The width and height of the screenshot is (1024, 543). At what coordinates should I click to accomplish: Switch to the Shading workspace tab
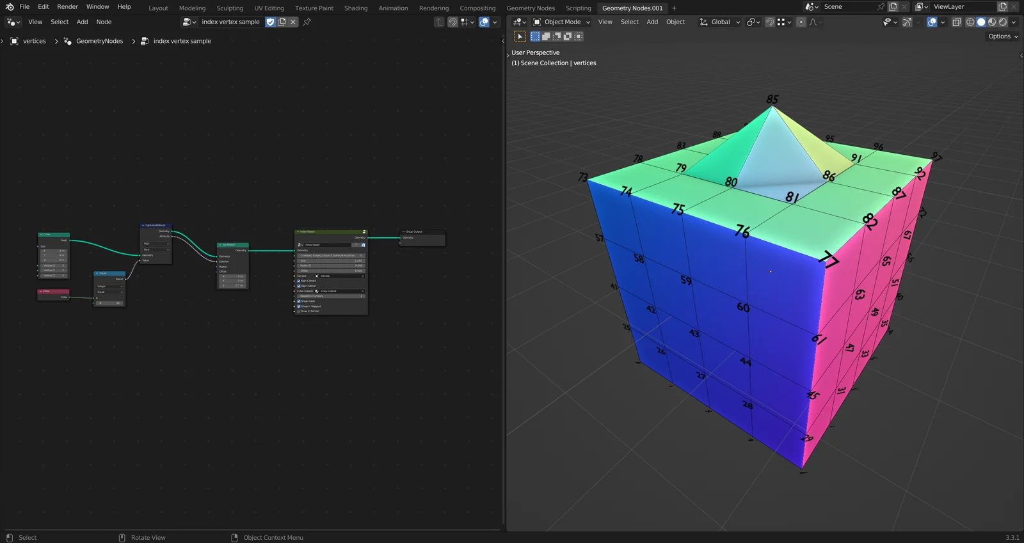[x=355, y=8]
